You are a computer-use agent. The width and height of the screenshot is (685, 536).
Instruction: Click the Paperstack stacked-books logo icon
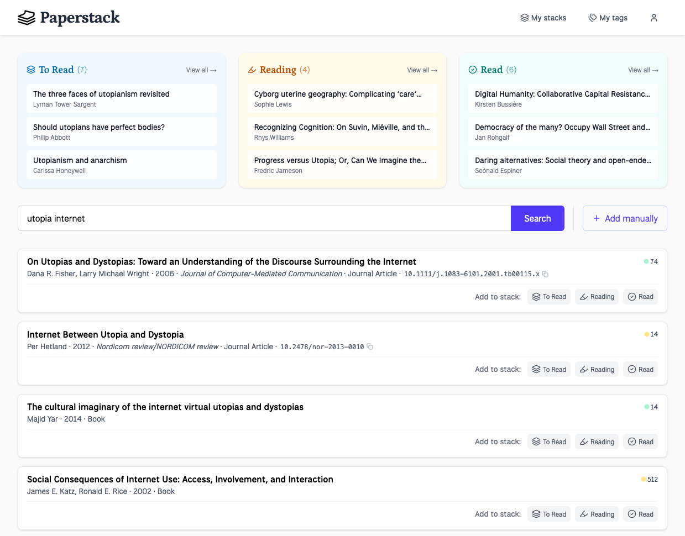pyautogui.click(x=25, y=18)
